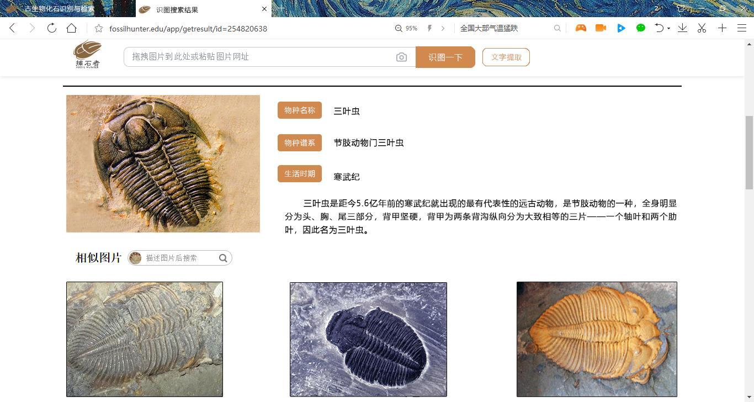Screen dimensions: 754x402
Task: Open the green WeChat extension icon
Action: [641, 28]
